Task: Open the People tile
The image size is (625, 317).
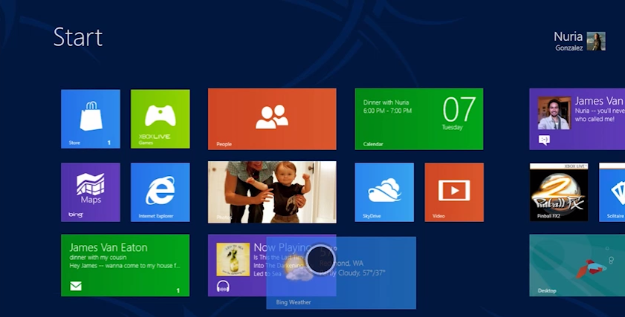Action: [272, 119]
